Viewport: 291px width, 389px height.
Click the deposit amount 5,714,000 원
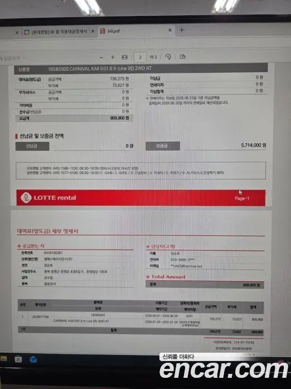[254, 145]
